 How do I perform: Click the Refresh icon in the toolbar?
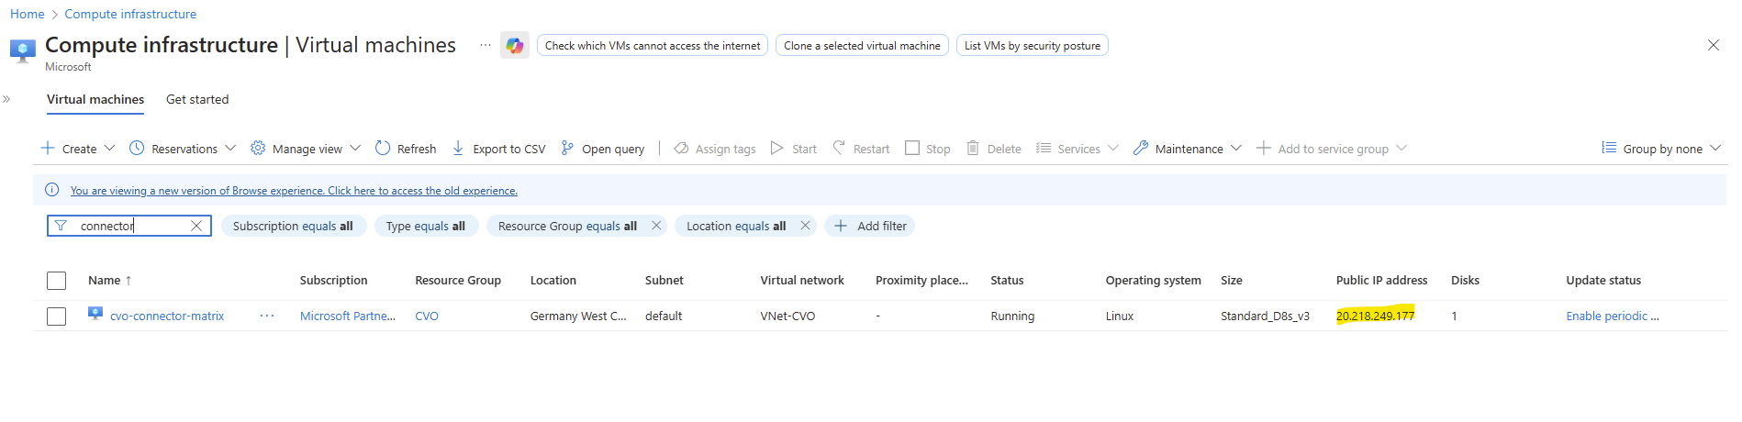coord(383,148)
